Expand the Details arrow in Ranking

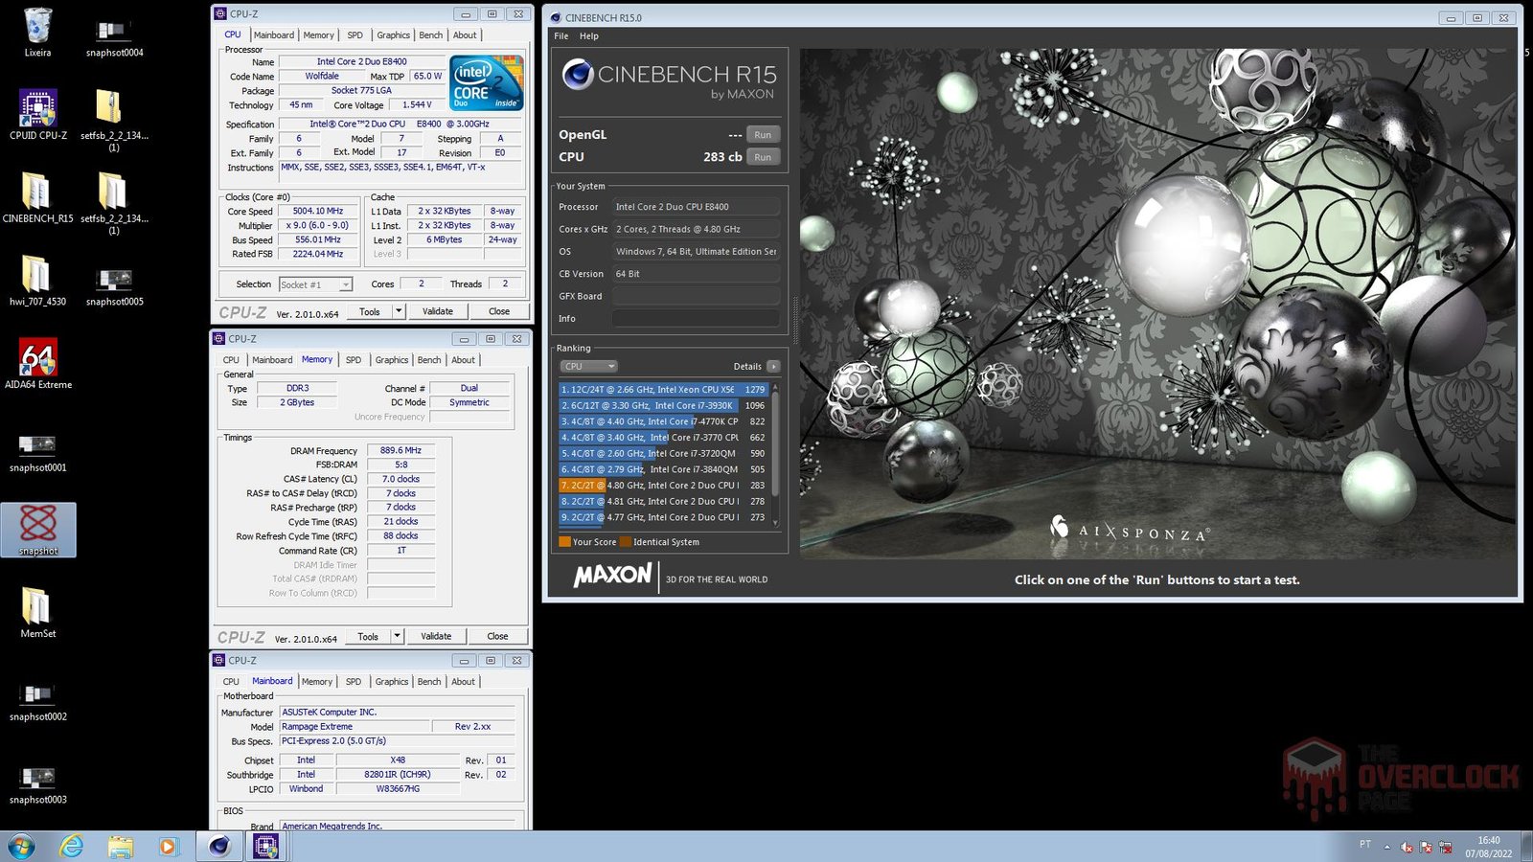(x=773, y=367)
